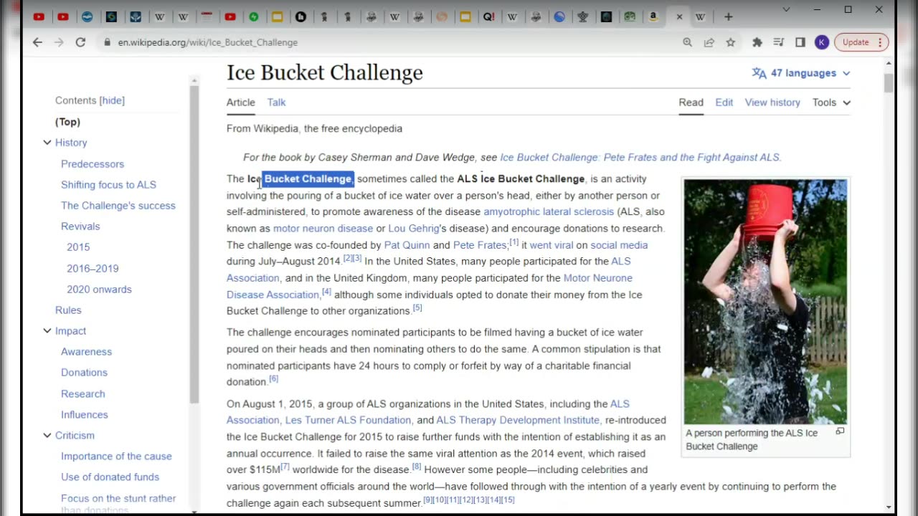918x516 pixels.
Task: Open Les Turner ALS Foundation link
Action: point(348,421)
